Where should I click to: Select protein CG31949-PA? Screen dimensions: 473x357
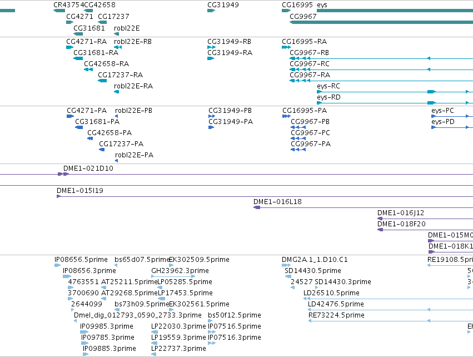(231, 122)
